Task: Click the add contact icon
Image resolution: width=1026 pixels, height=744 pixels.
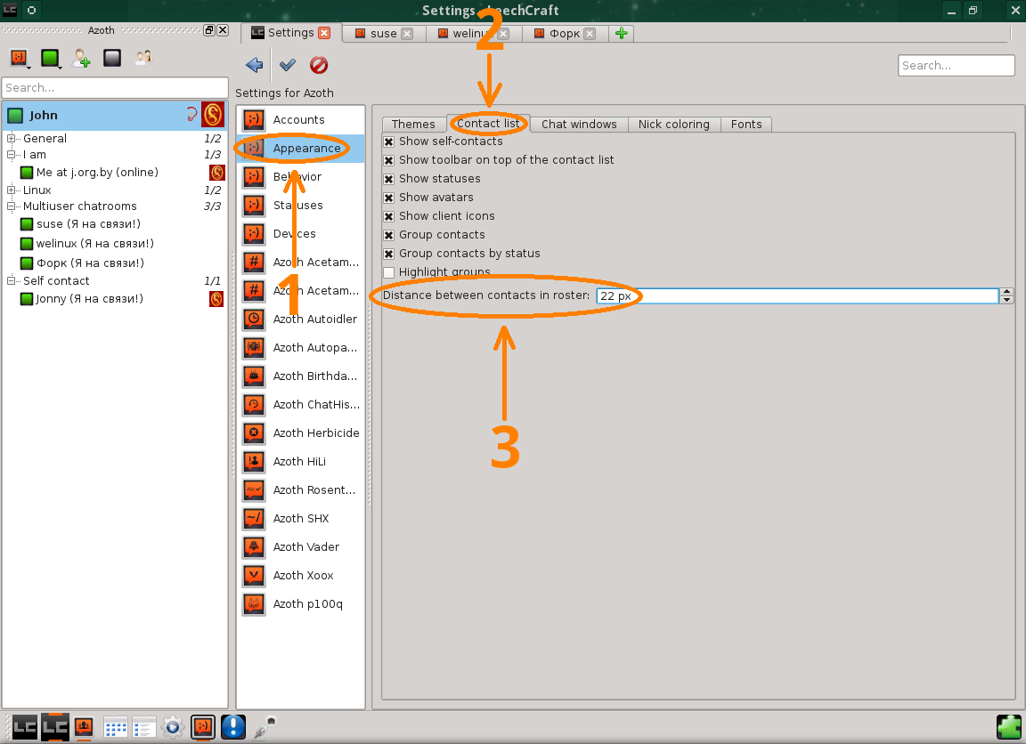Action: (81, 58)
